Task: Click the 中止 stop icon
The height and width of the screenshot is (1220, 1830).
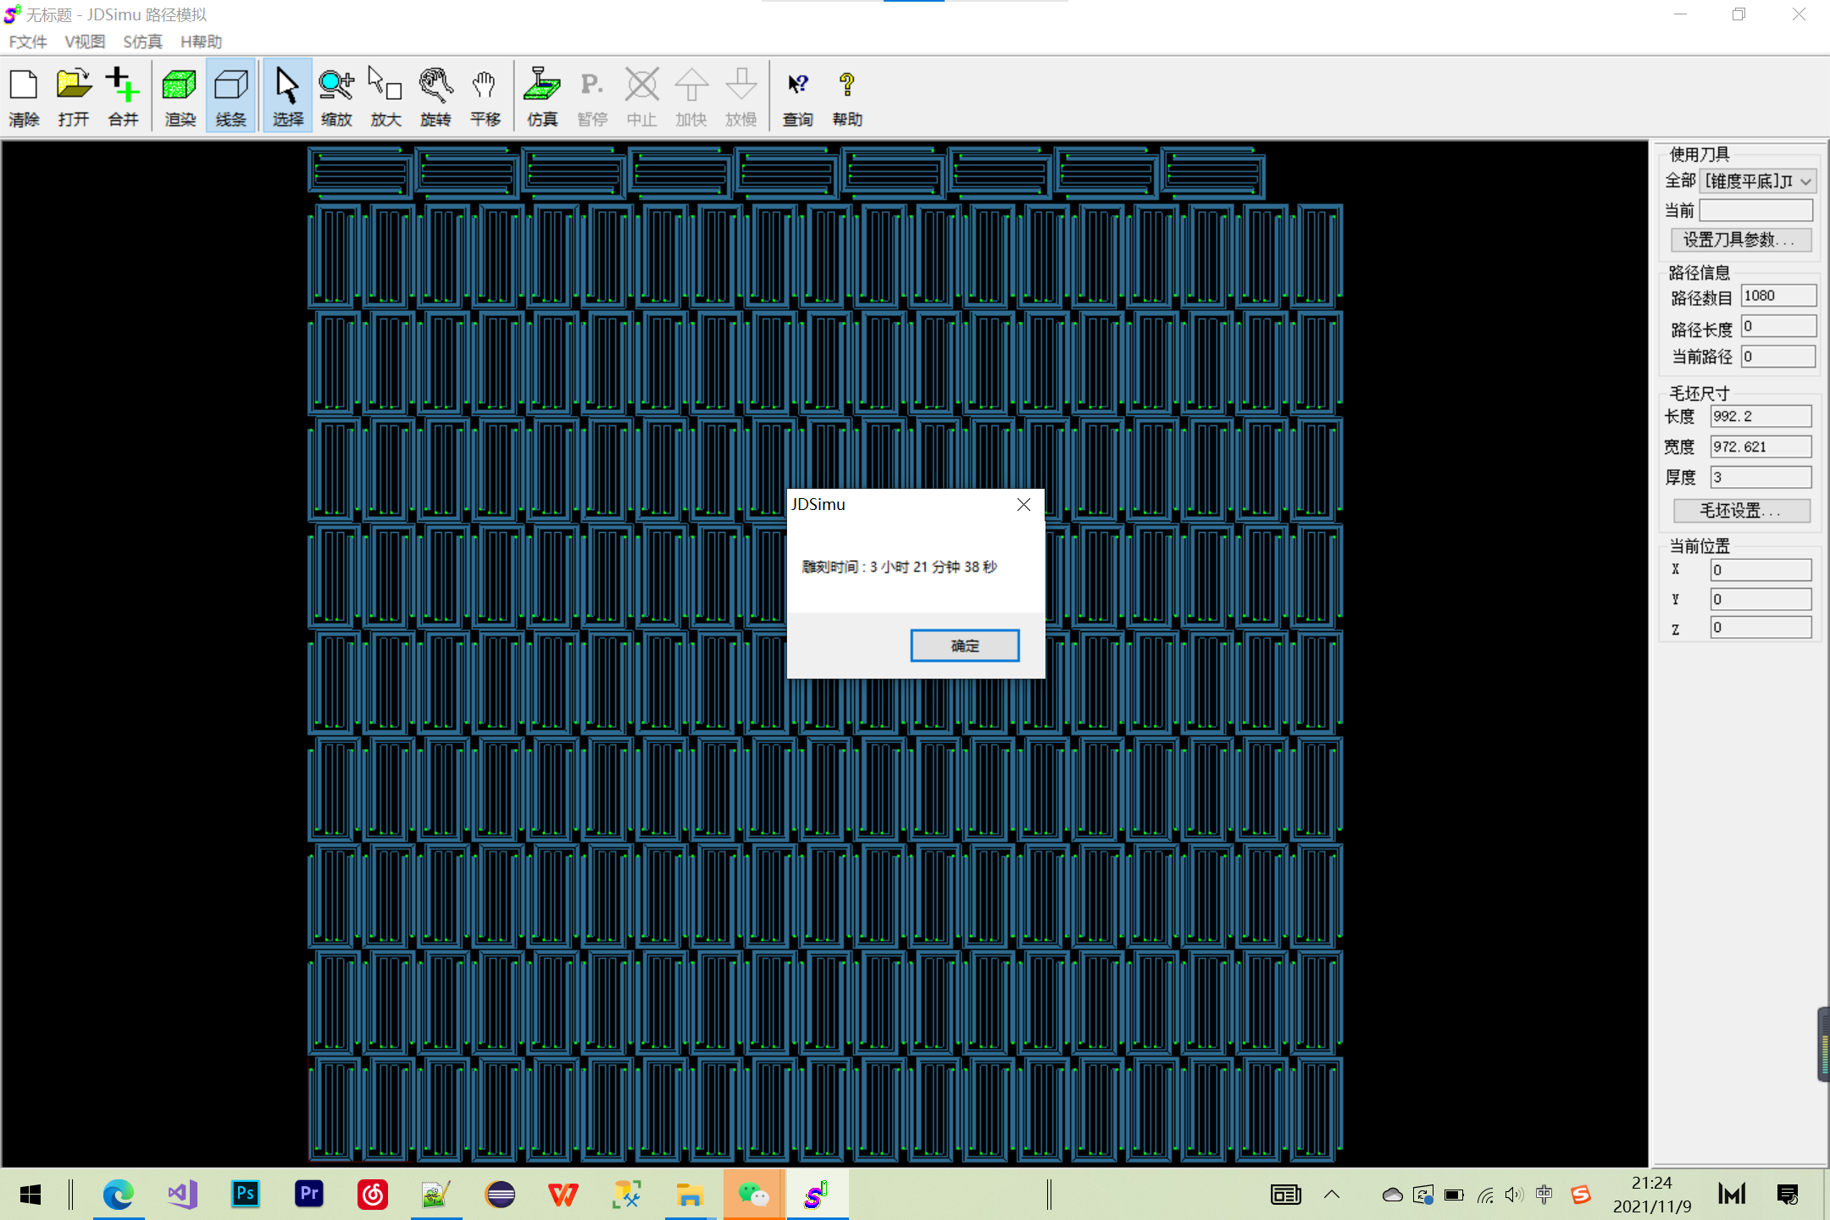Action: 641,97
